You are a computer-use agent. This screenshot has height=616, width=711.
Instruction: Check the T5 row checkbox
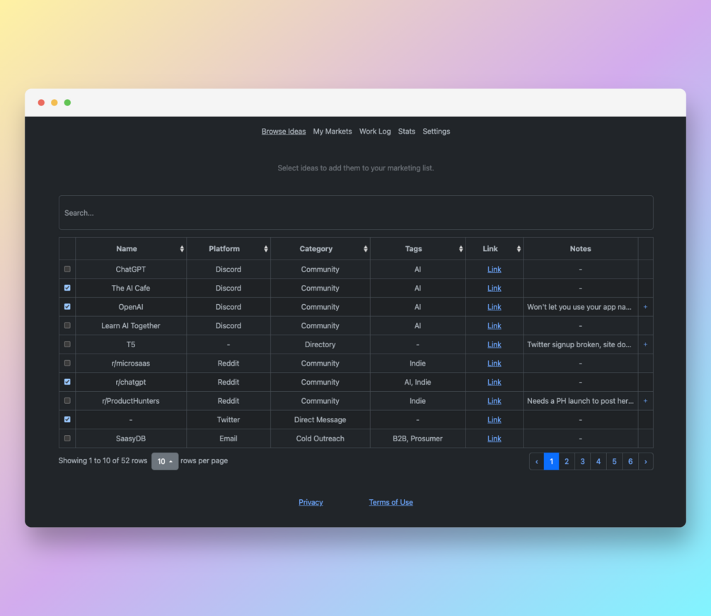pyautogui.click(x=67, y=344)
